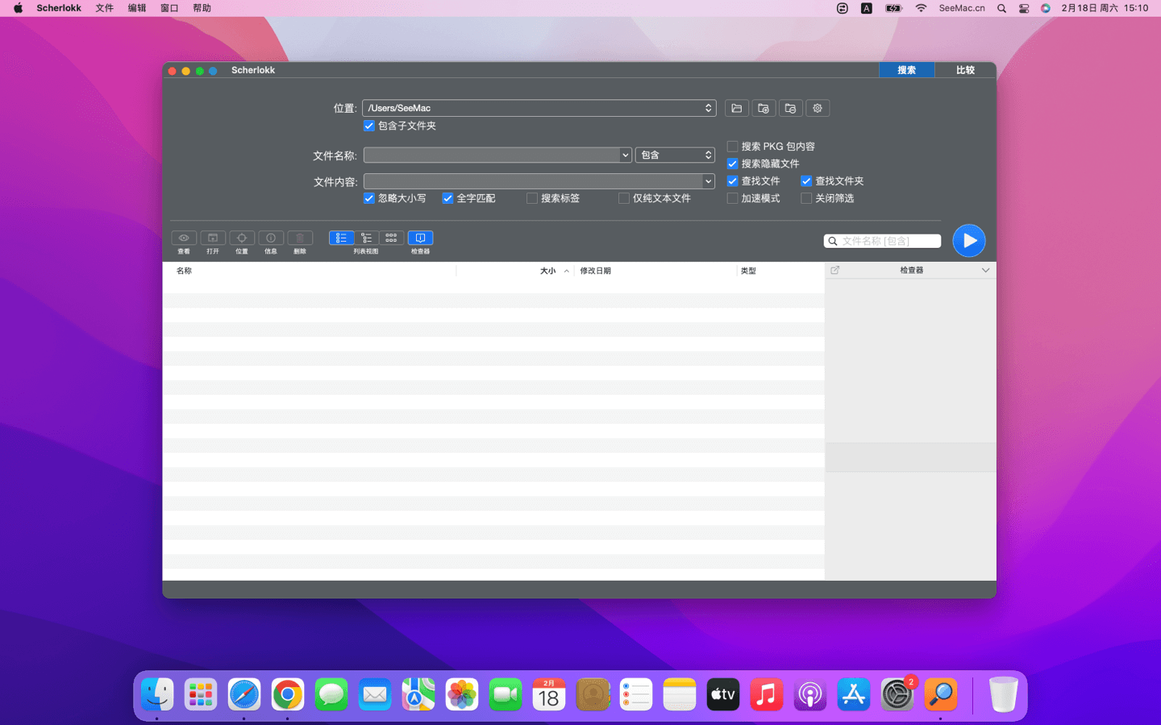The width and height of the screenshot is (1161, 725).
Task: Open the 编辑 menu in menu bar
Action: (x=137, y=8)
